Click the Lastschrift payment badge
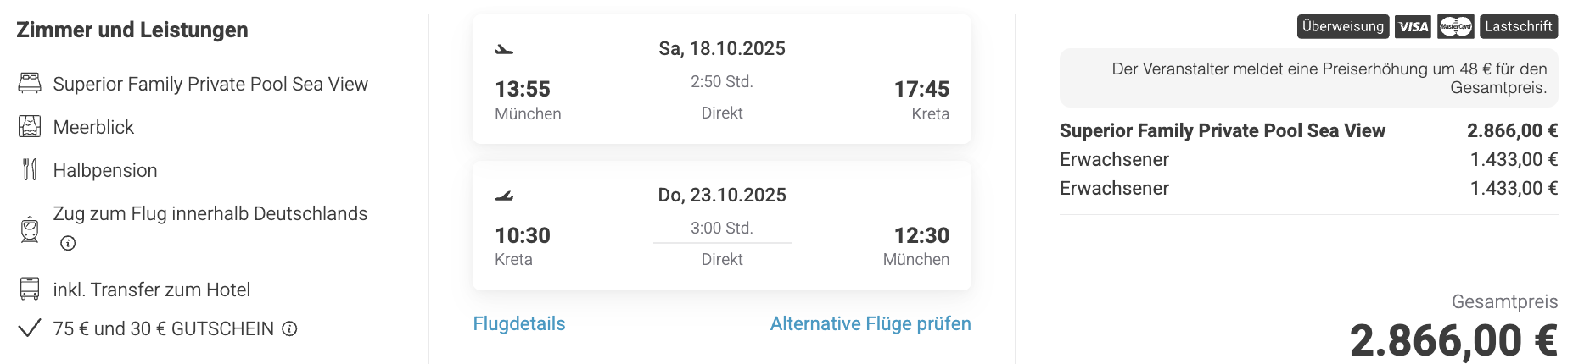1573x364 pixels. point(1519,27)
